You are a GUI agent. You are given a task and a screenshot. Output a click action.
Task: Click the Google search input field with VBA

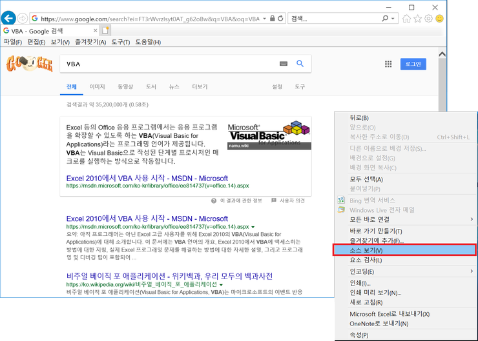pyautogui.click(x=168, y=64)
